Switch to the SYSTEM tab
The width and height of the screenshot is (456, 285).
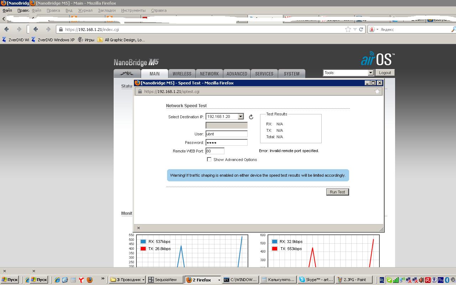pyautogui.click(x=292, y=74)
